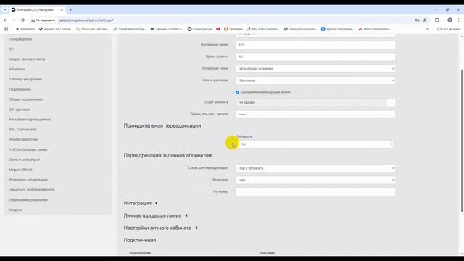
Task: Open the browser extensions puzzle icon
Action: (437, 20)
